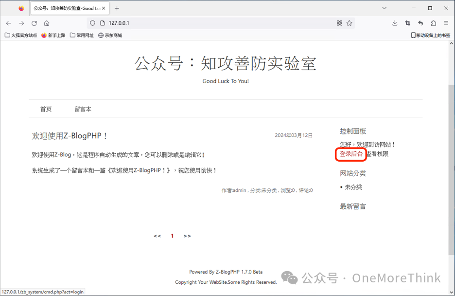
Task: Reload the page with the refresh icon
Action: [x=34, y=23]
